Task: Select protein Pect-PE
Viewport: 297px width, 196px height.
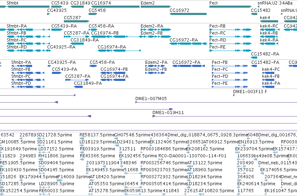Action: tap(230, 87)
